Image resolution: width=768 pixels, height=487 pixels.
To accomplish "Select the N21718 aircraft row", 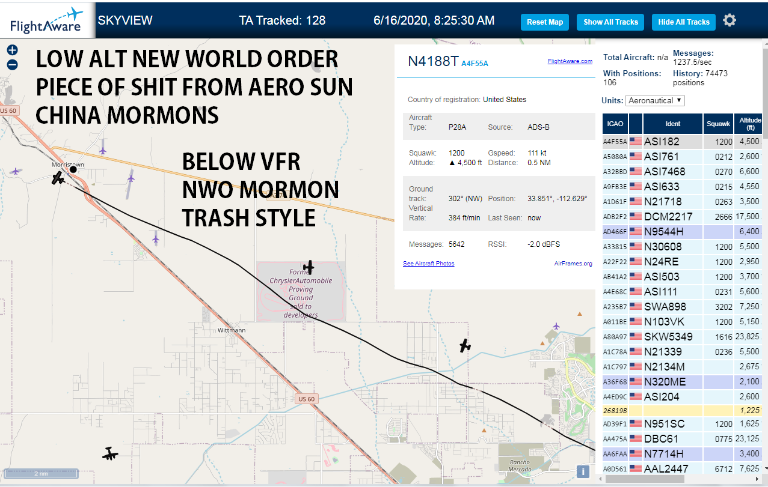I will [x=683, y=202].
